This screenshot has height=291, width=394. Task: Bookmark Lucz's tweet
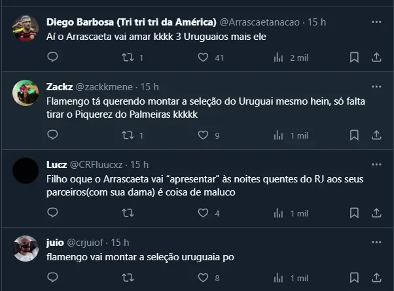coord(354,213)
